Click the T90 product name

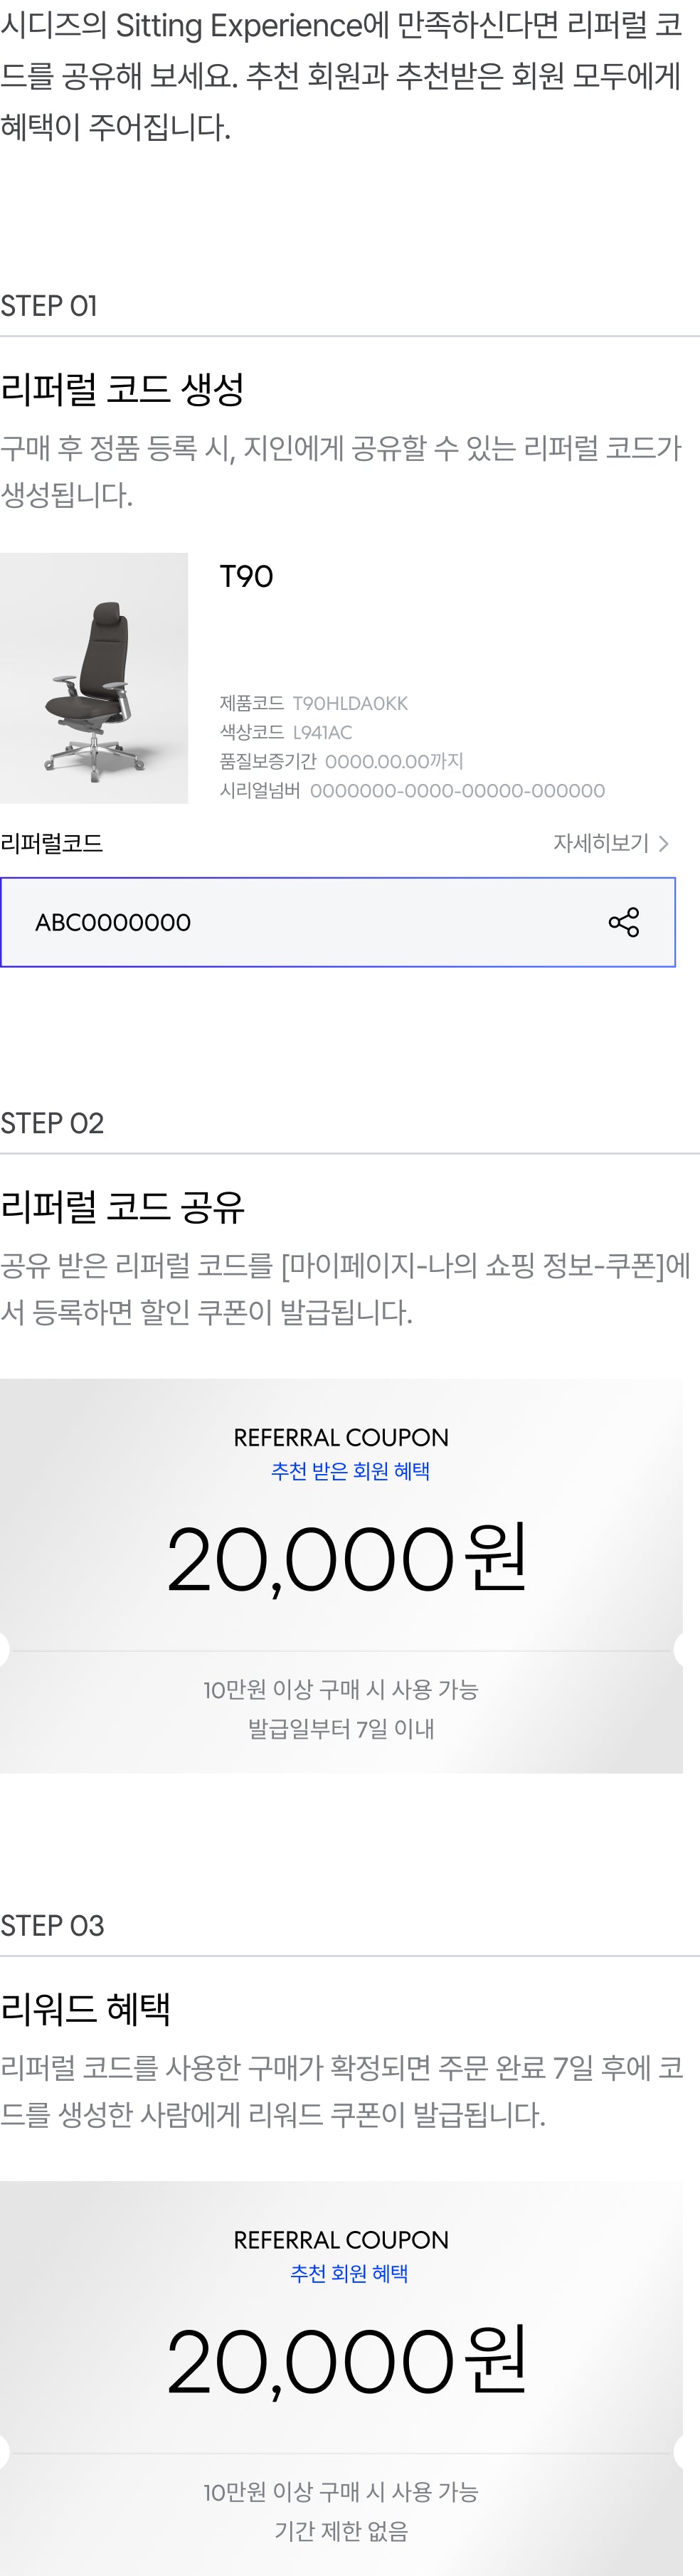pos(246,576)
